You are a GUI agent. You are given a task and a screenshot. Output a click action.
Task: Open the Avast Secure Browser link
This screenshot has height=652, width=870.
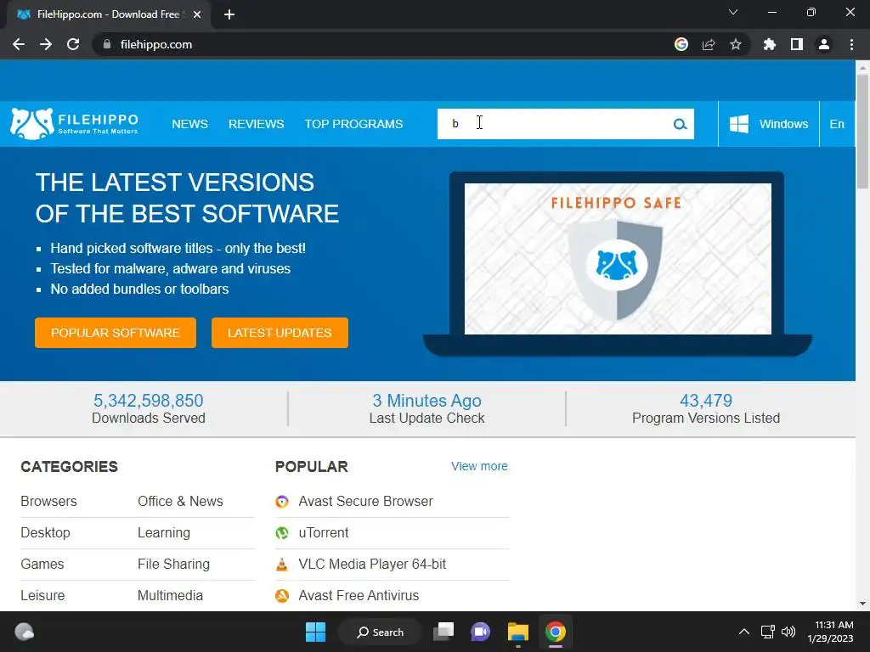tap(365, 501)
